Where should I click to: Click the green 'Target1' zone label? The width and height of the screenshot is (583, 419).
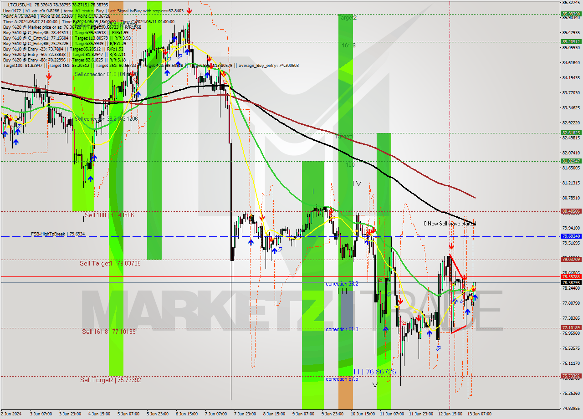(344, 137)
